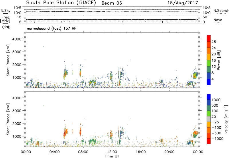The height and width of the screenshot is (158, 229).
Task: Click the 'CPID' row label
Action: coord(6,27)
